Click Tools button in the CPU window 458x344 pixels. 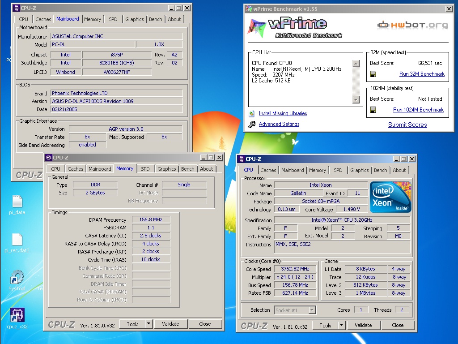[325, 325]
